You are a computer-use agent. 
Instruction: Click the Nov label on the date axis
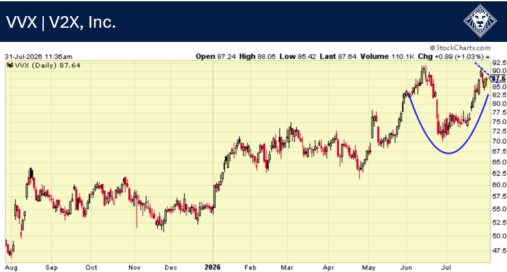(135, 267)
